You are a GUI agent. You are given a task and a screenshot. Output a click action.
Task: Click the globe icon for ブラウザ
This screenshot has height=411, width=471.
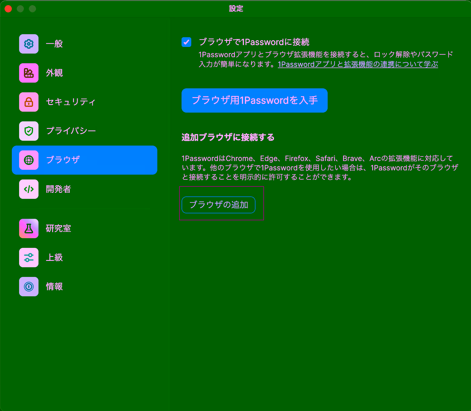pyautogui.click(x=29, y=160)
